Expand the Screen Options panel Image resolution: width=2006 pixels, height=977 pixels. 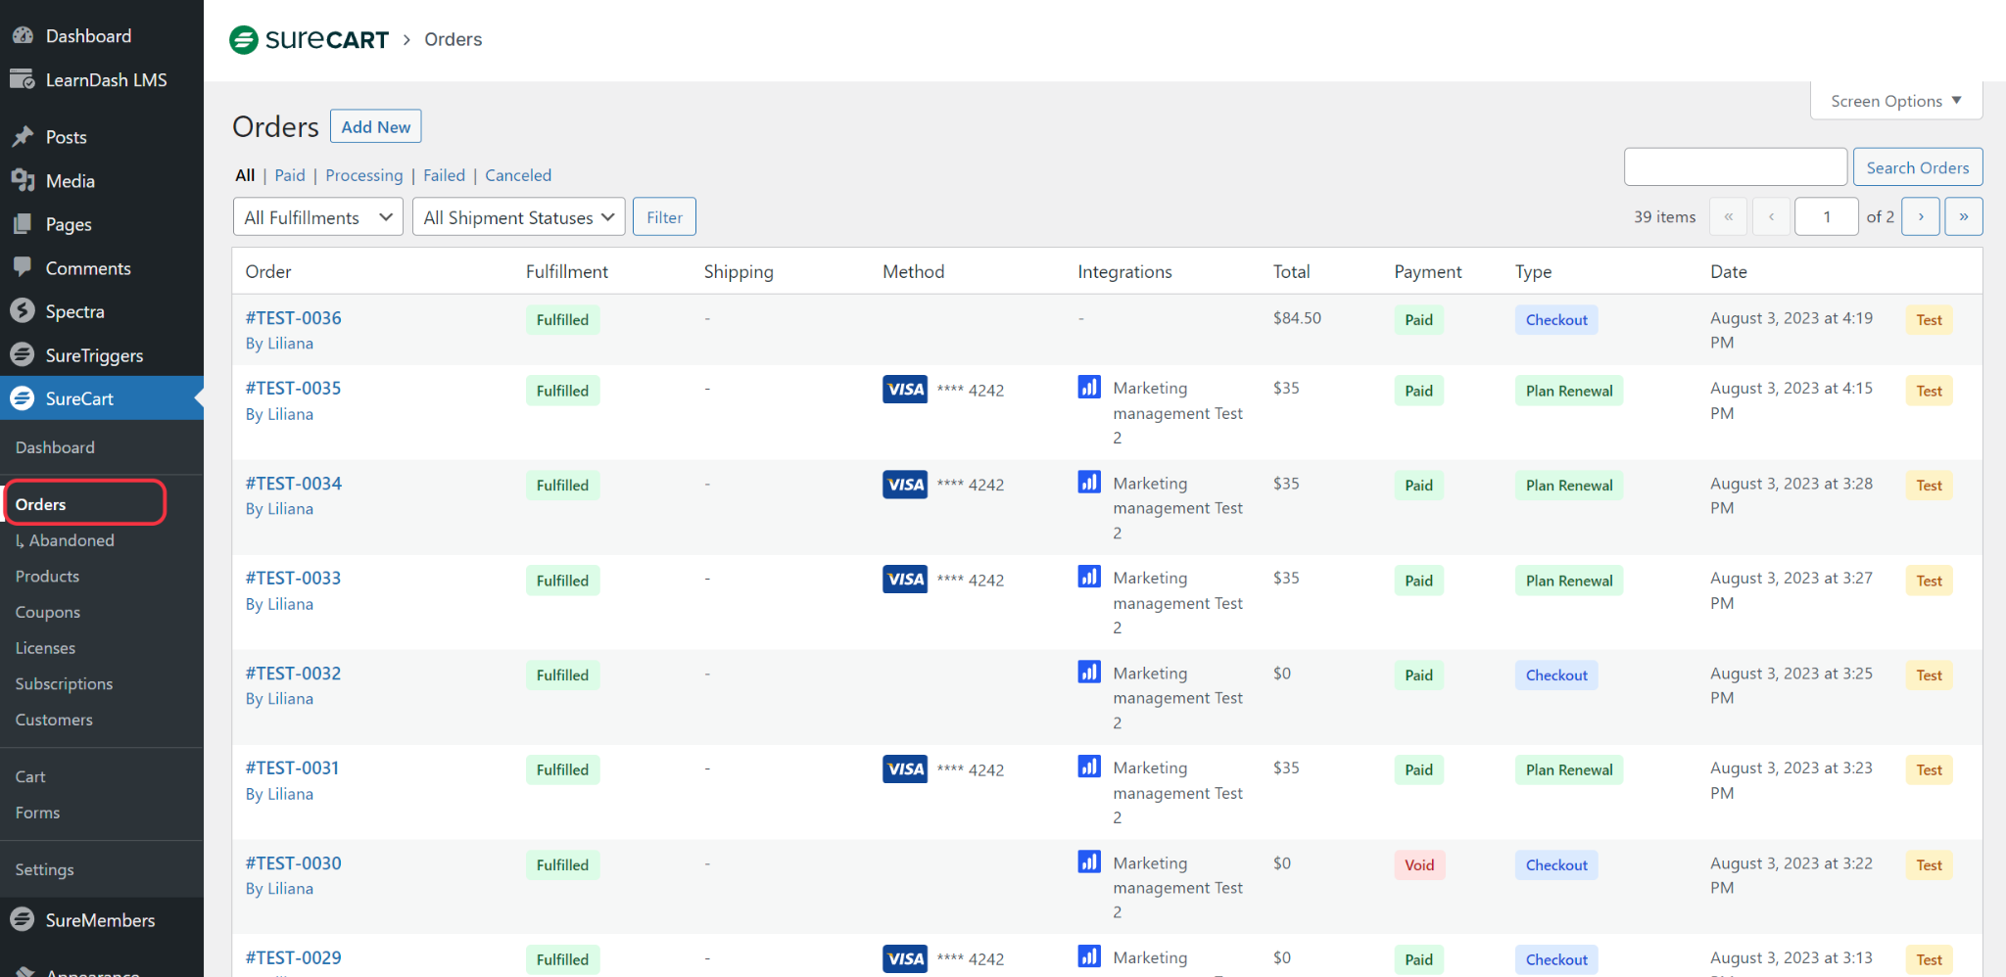[1895, 101]
